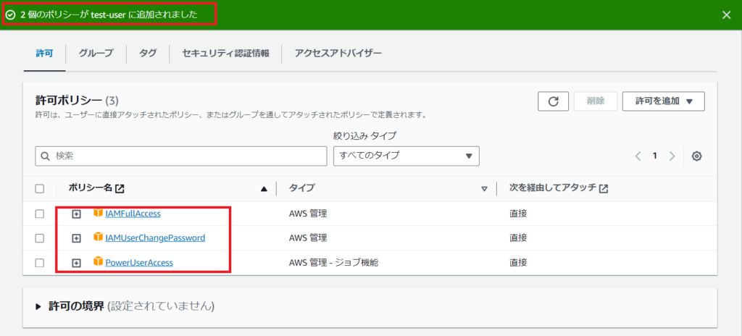Toggle the select-all header checkbox

(x=40, y=189)
